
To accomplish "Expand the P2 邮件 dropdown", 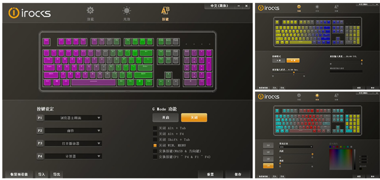I will coord(73,131).
